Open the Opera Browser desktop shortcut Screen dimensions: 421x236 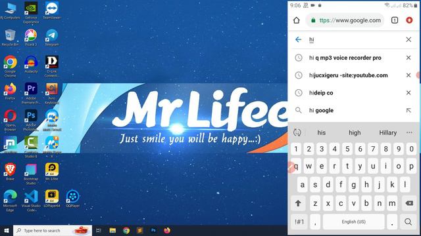pos(11,120)
